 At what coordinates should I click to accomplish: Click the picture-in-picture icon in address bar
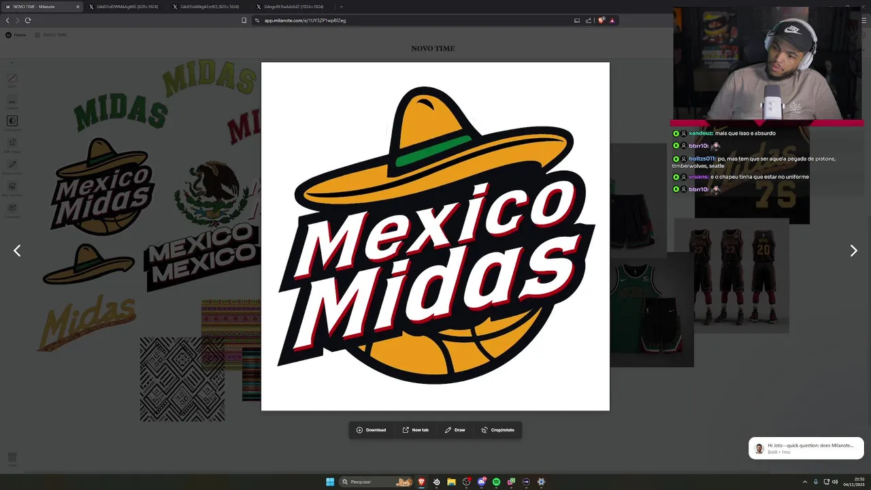pos(577,20)
